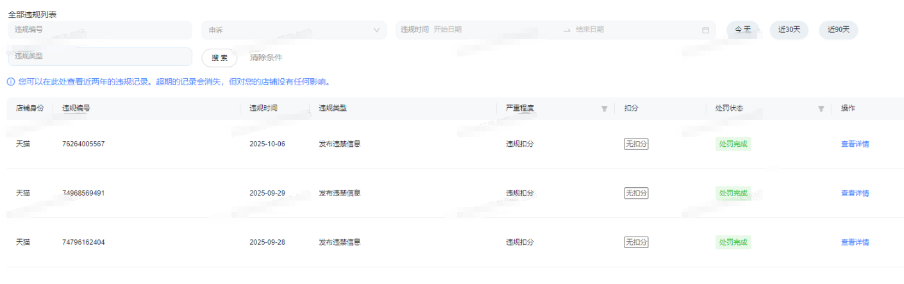The width and height of the screenshot is (904, 284).
Task: Select violation number 74968569491
Action: (x=83, y=193)
